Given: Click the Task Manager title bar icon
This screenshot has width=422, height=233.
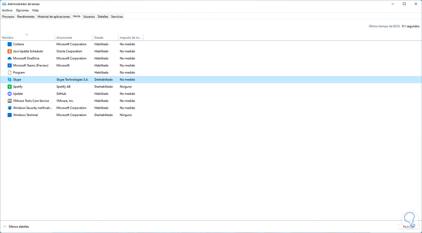Looking at the screenshot, I should coord(4,4).
